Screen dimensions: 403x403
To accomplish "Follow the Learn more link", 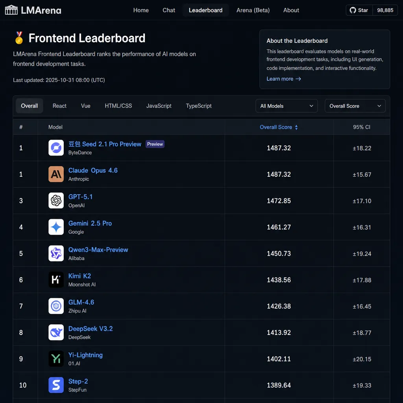I will 284,79.
